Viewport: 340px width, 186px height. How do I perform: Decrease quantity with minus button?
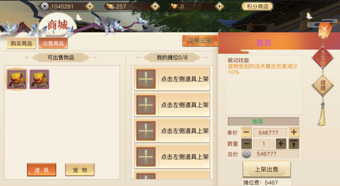pyautogui.click(x=247, y=144)
